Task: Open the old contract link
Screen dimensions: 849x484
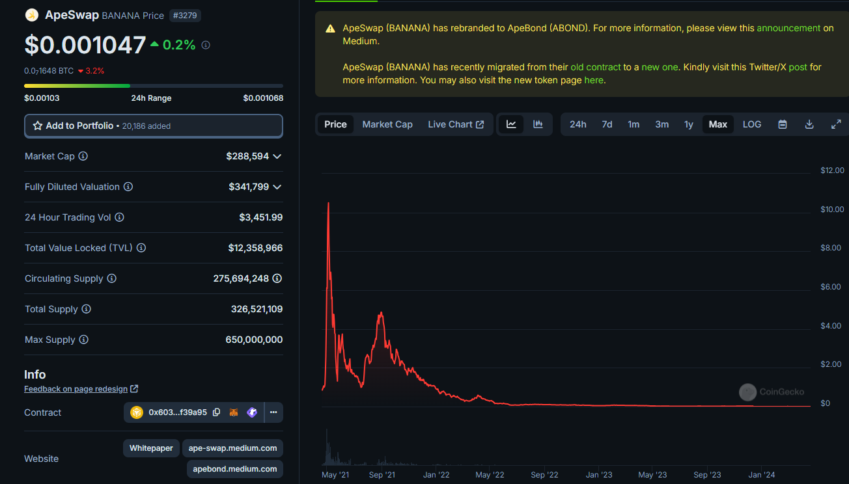Action: point(596,67)
